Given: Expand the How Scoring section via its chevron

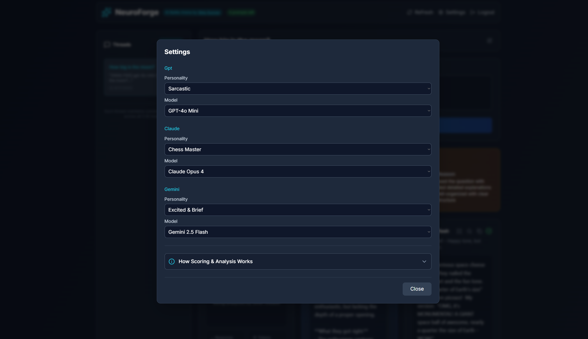Looking at the screenshot, I should (424, 261).
